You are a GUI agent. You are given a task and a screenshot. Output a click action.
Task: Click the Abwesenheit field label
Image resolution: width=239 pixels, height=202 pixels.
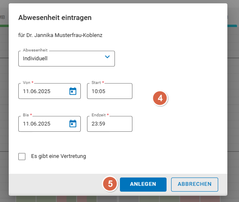click(x=35, y=50)
